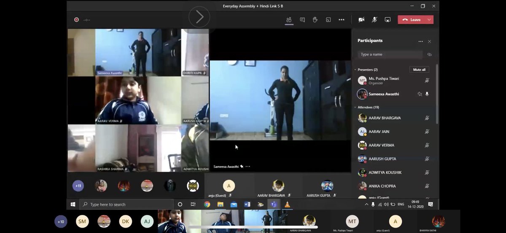The image size is (506, 233).
Task: Toggle the camera off icon
Action: [361, 20]
